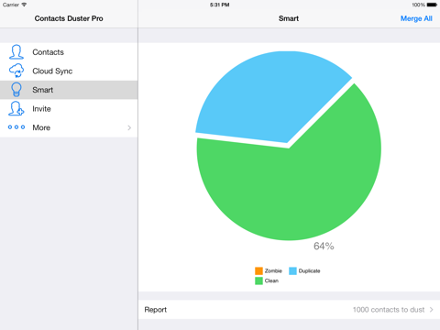Click the 5:31 PM status bar clock

tap(219, 5)
